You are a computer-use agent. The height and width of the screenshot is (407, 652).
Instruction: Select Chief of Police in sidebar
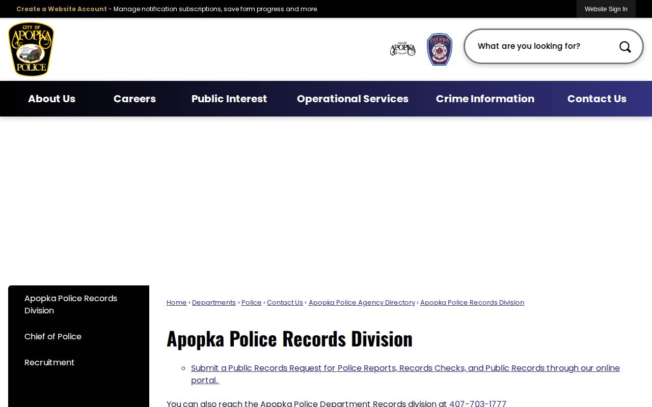pyautogui.click(x=78, y=336)
